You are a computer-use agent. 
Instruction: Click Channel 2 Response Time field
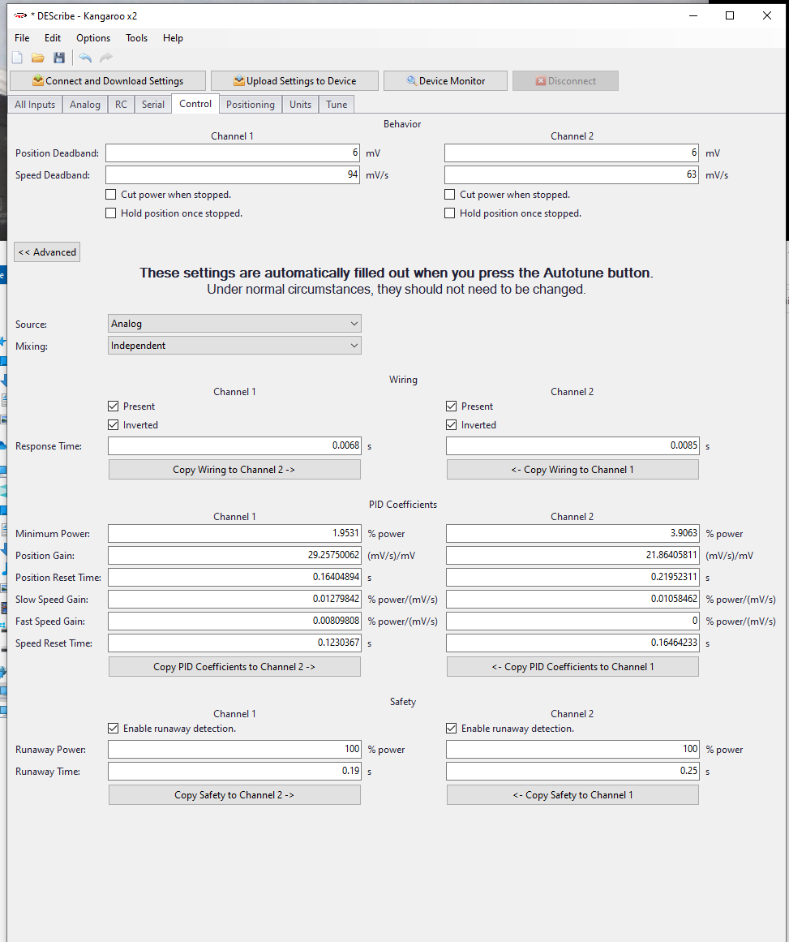pyautogui.click(x=572, y=445)
